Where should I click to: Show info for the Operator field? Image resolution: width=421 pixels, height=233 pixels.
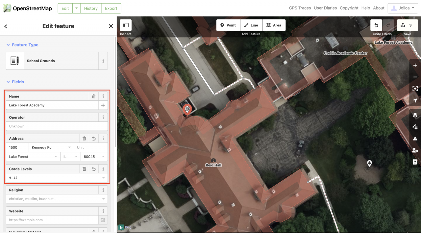[103, 117]
